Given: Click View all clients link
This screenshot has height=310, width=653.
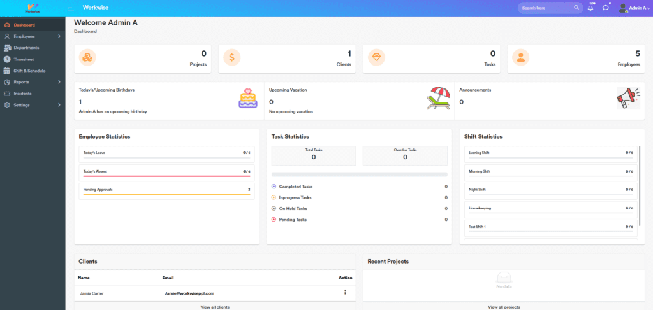Looking at the screenshot, I should 215,307.
